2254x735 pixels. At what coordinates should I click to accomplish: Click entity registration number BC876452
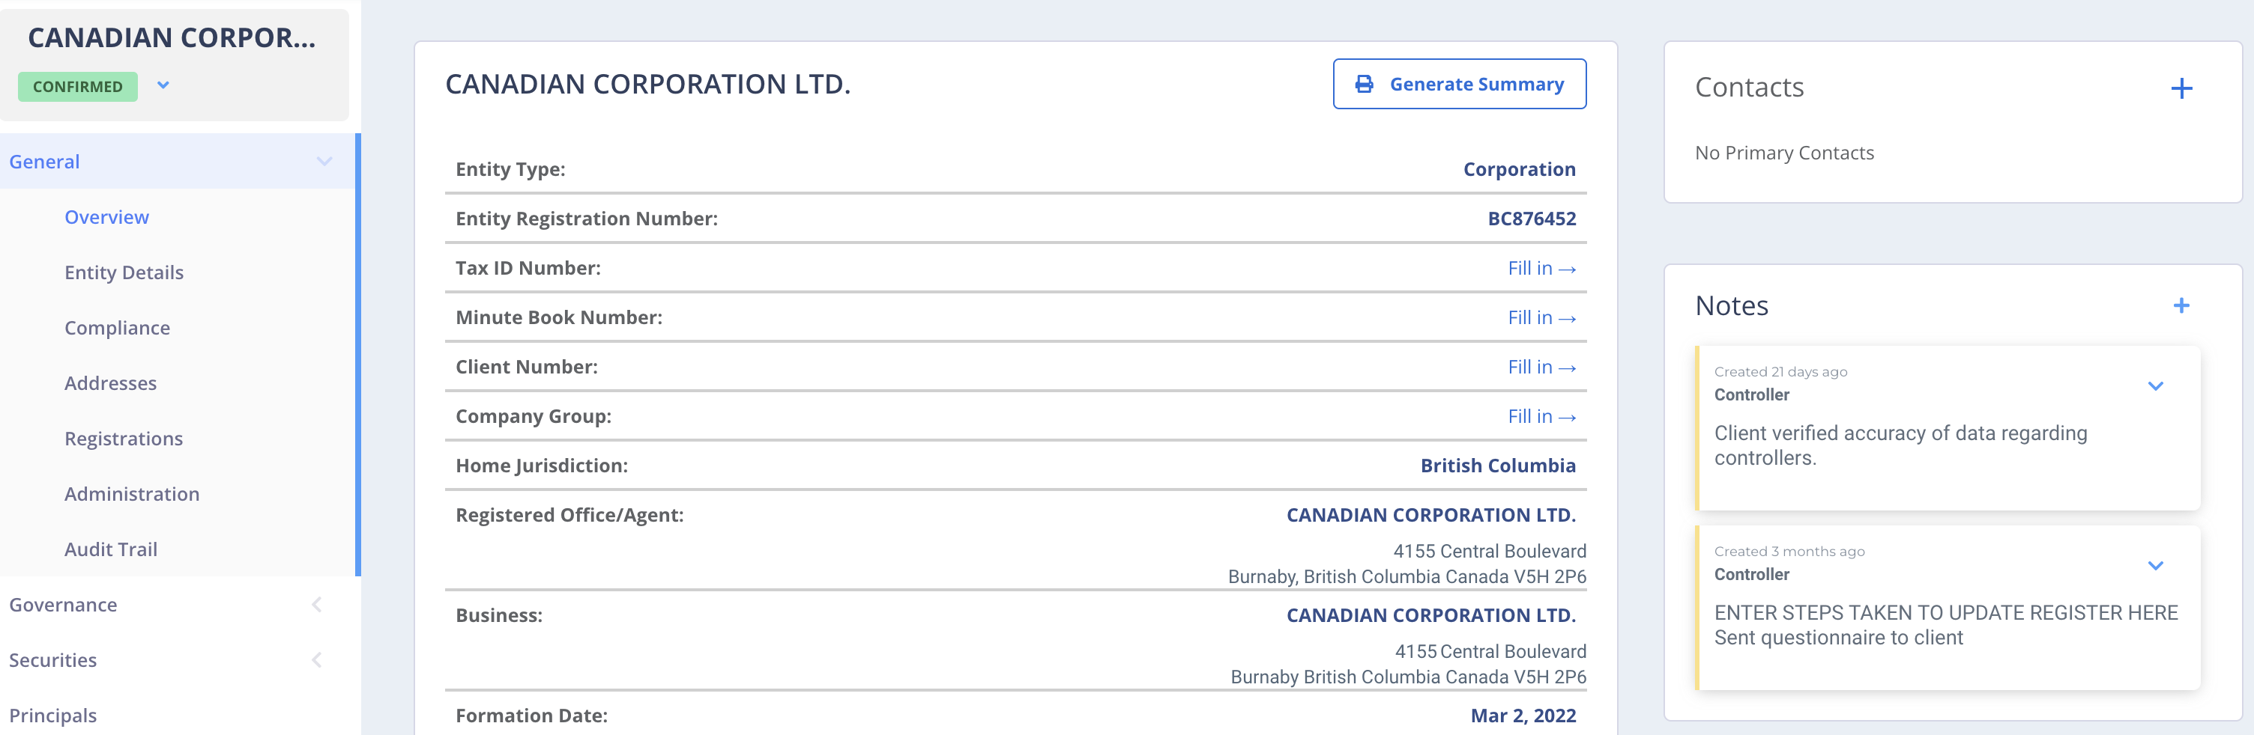click(1531, 219)
